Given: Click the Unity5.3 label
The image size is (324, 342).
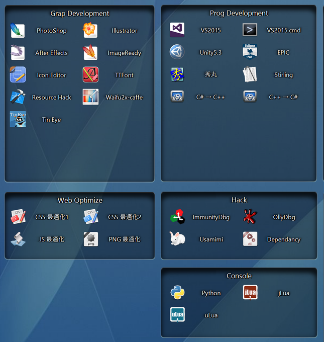Looking at the screenshot, I should click(x=210, y=53).
